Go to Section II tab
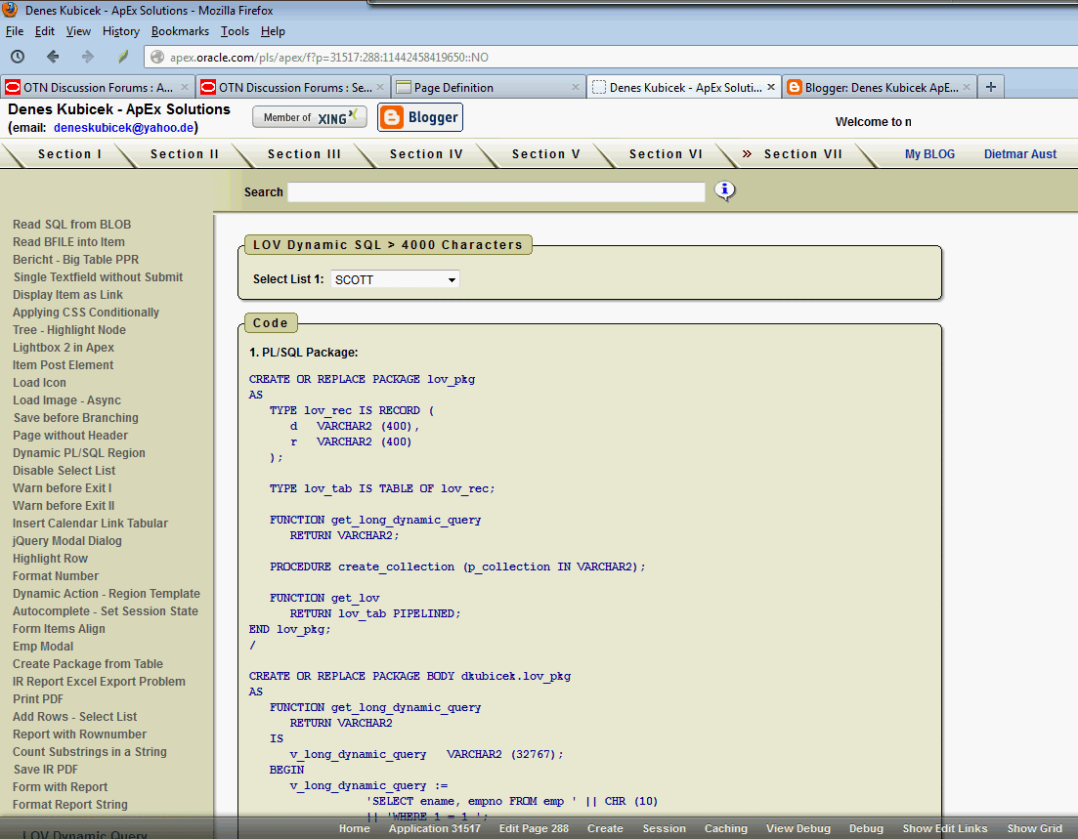Viewport: 1078px width, 839px height. pyautogui.click(x=185, y=154)
